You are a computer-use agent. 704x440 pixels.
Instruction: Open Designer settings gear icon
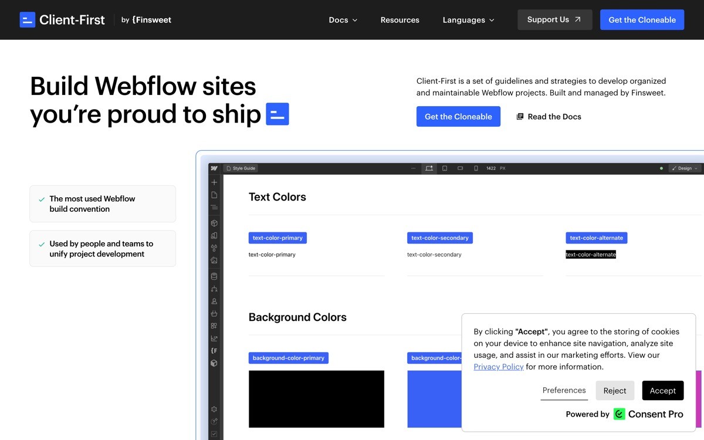point(214,409)
